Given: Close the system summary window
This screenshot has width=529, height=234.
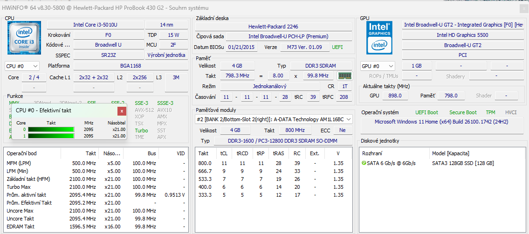Looking at the screenshot, I should [x=523, y=8].
